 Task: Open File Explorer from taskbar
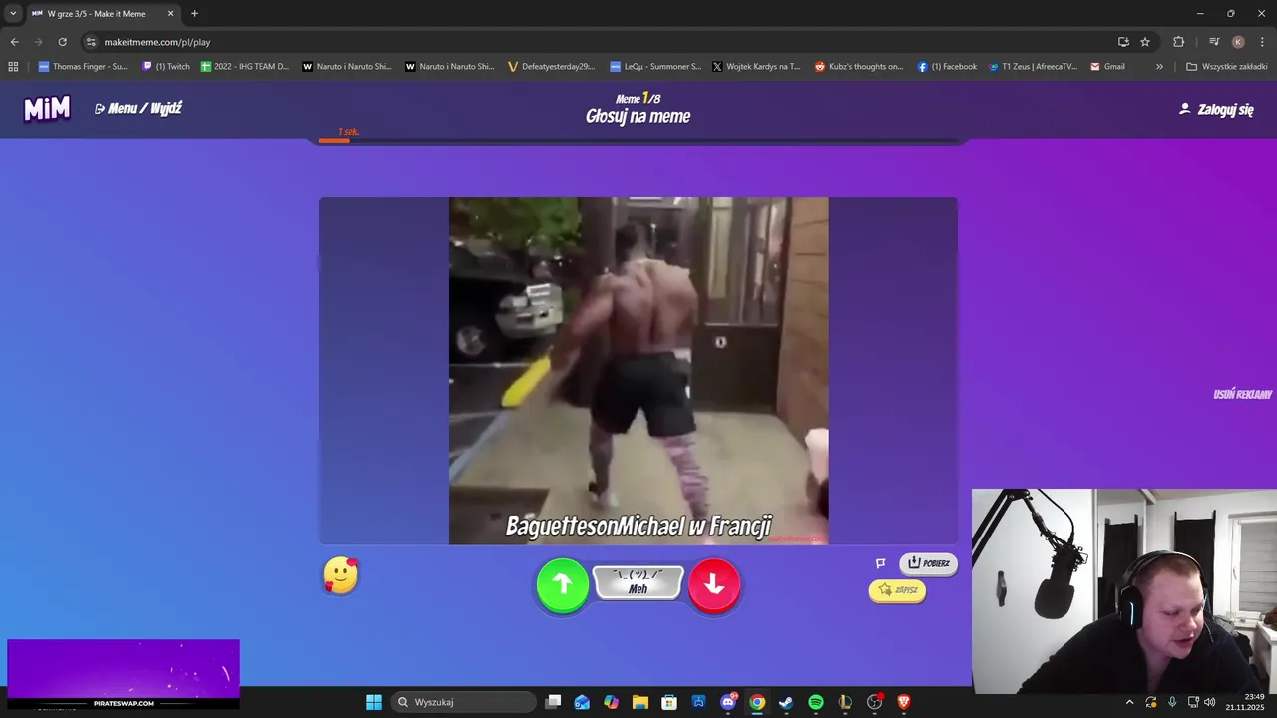(640, 702)
